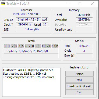Viewport: 99px width, 99px height.
Task: Select test indicator box 9
Action: click(36, 46)
